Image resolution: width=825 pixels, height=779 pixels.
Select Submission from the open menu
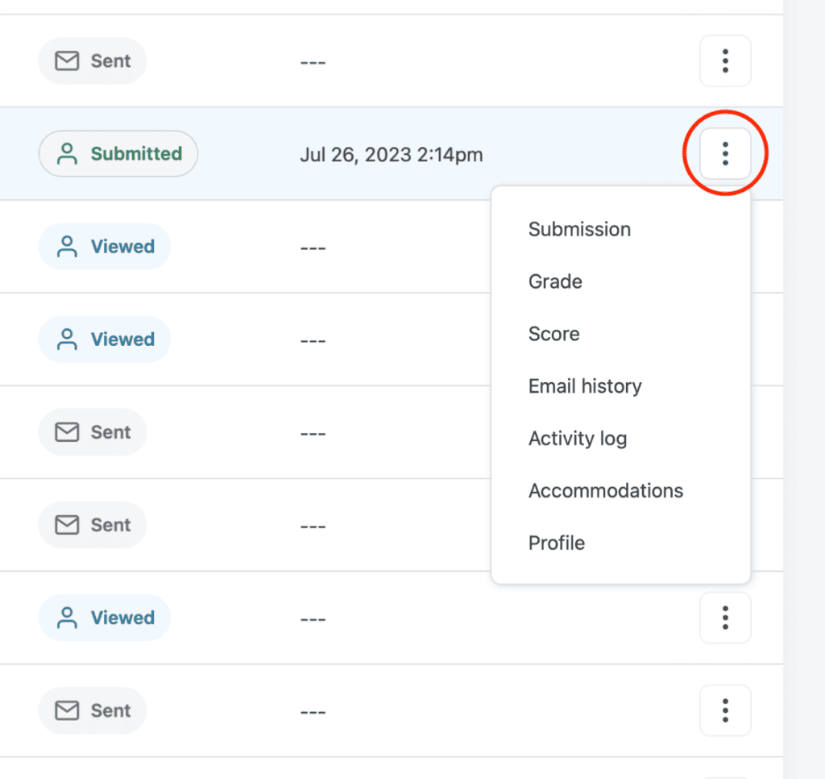tap(579, 229)
